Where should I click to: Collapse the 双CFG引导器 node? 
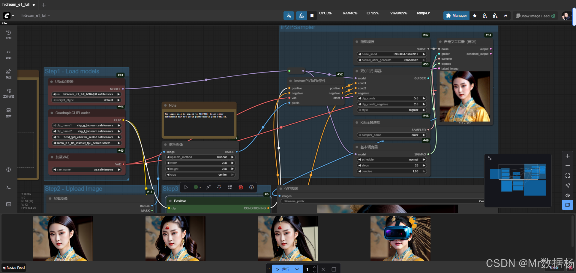click(x=357, y=71)
